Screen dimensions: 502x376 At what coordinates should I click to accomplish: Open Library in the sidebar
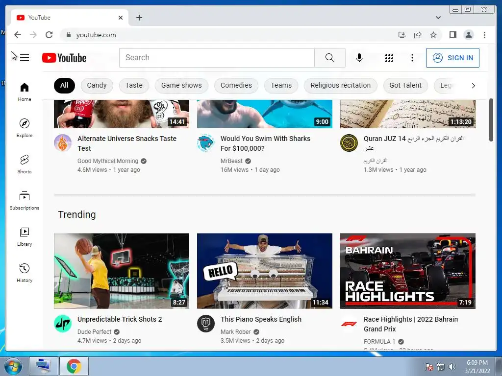[x=25, y=236]
